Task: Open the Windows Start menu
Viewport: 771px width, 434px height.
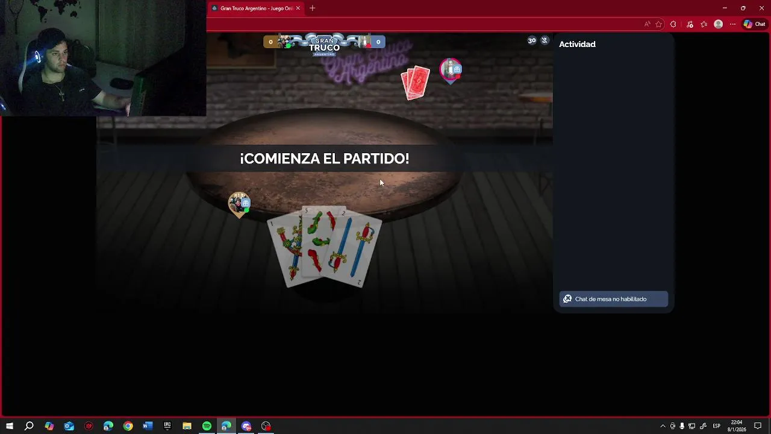Action: coord(10,426)
